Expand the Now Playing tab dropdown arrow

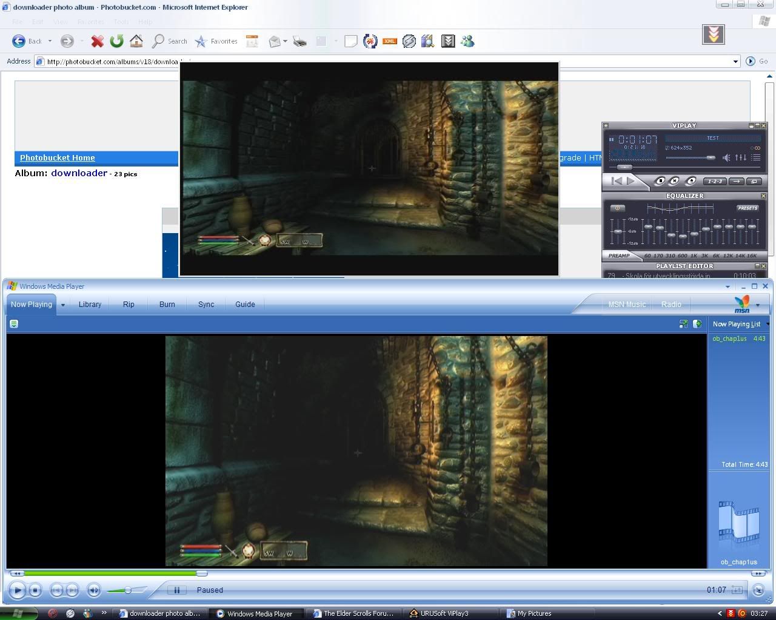pos(62,305)
